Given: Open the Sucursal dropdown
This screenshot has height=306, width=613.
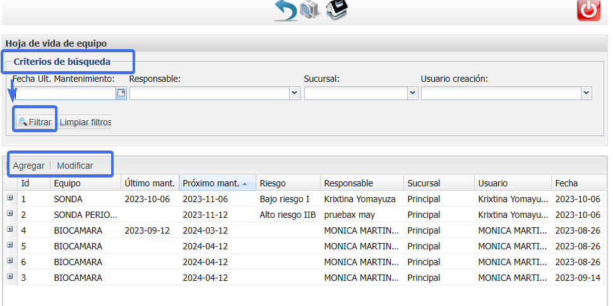Looking at the screenshot, I should click(x=413, y=93).
